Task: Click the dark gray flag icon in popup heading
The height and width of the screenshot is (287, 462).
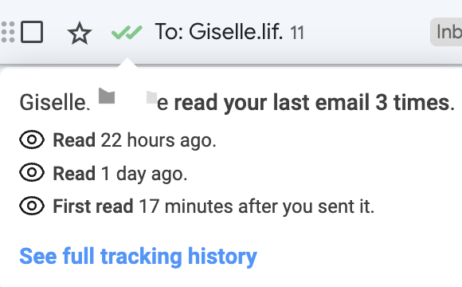Action: (107, 96)
